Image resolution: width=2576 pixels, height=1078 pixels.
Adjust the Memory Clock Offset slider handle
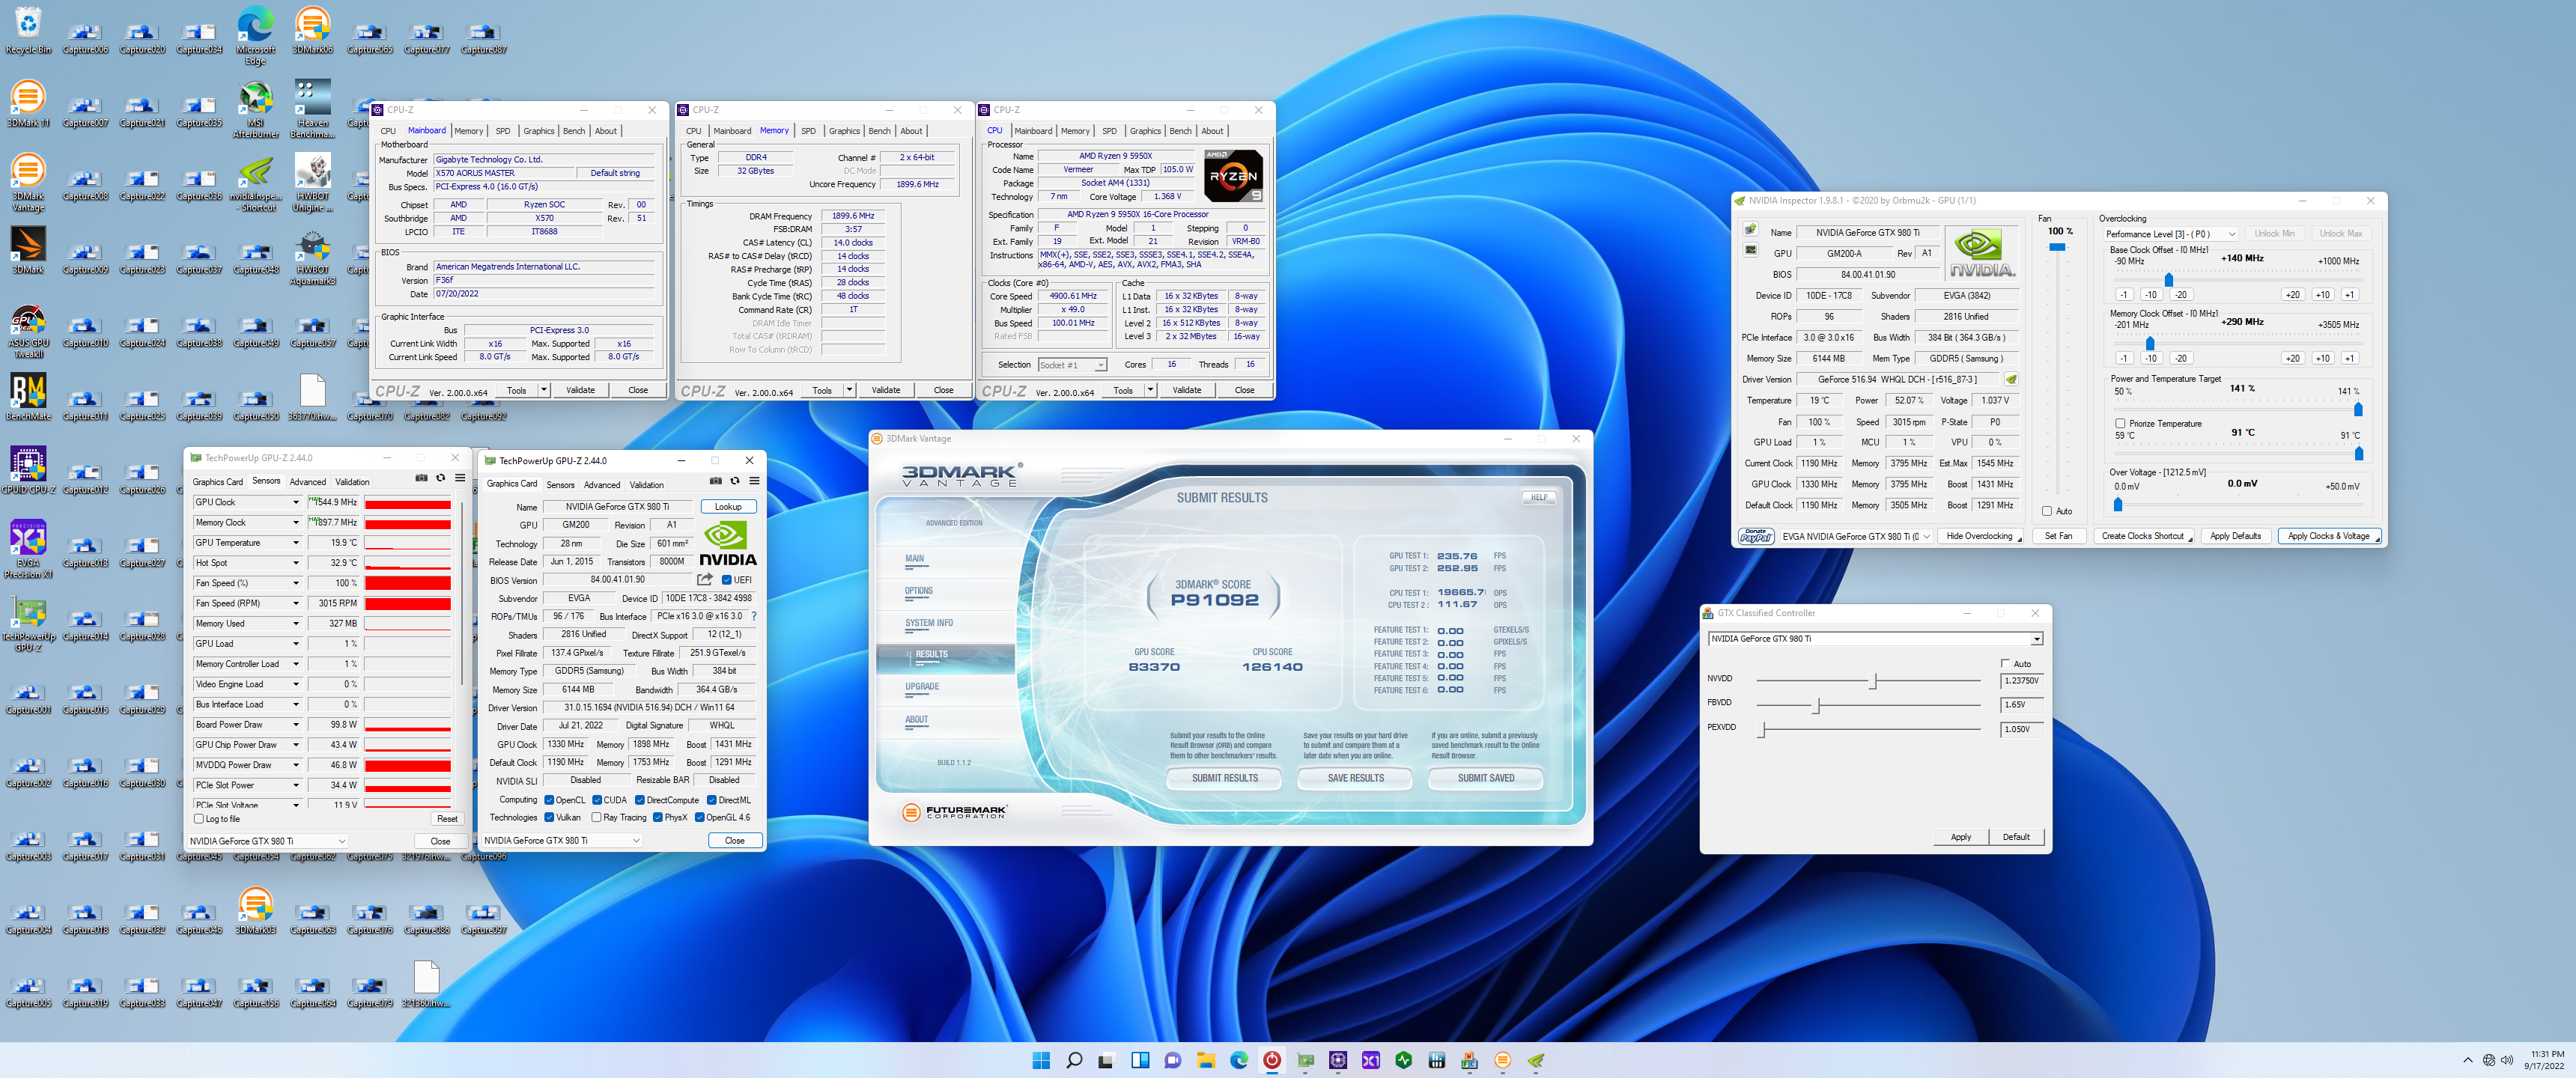[x=2150, y=343]
